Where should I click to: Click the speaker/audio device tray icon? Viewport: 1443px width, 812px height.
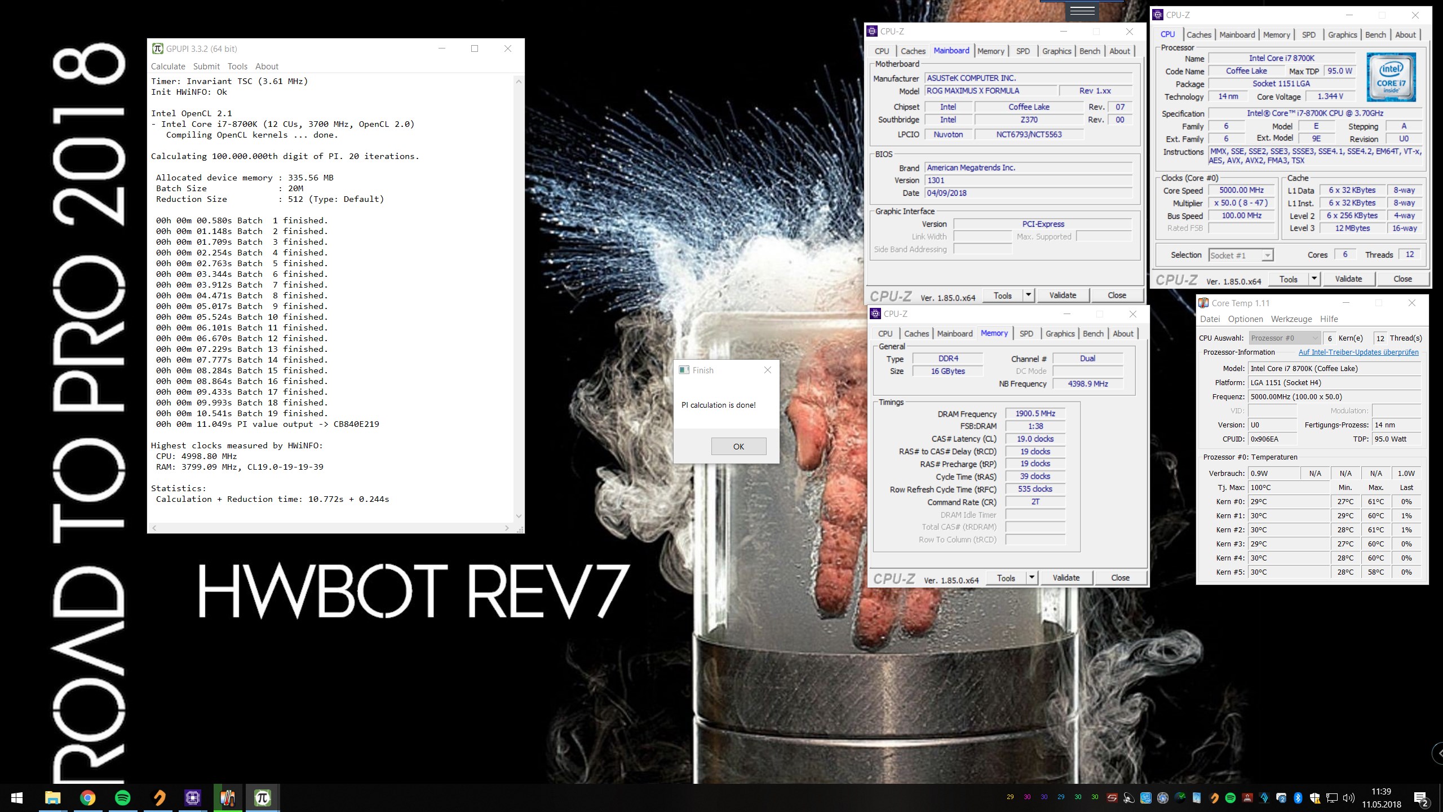coord(1129,798)
